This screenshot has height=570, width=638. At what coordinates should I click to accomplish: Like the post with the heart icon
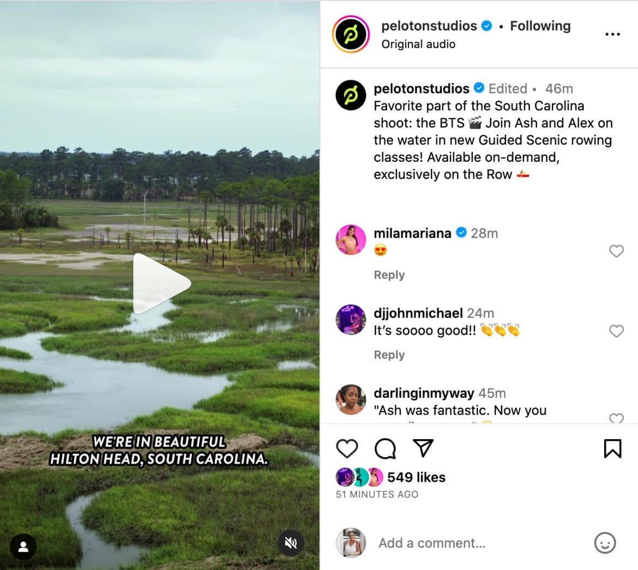pyautogui.click(x=347, y=448)
